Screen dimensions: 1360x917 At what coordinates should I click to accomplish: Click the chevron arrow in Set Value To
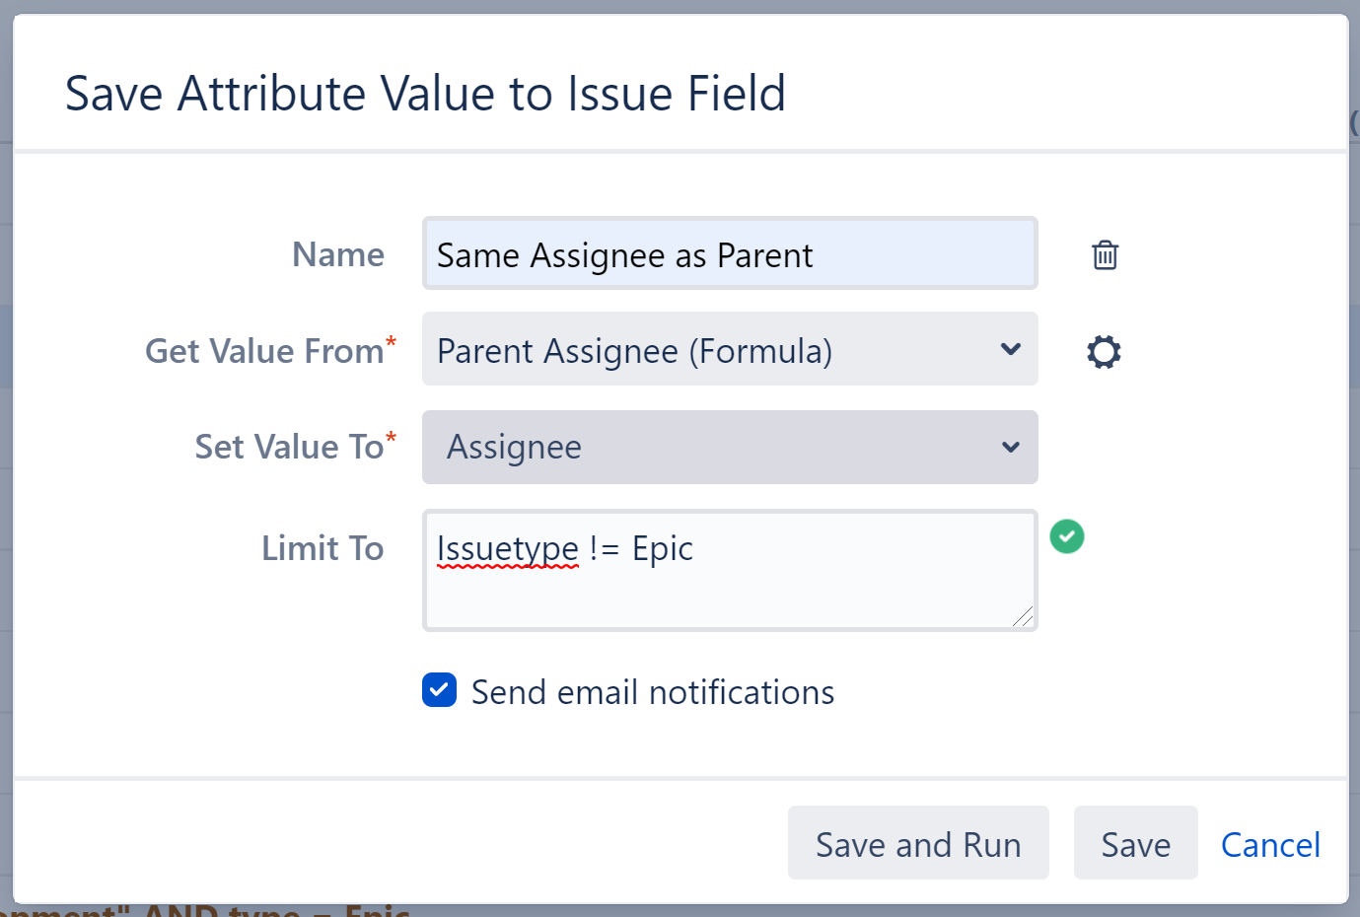coord(1010,447)
